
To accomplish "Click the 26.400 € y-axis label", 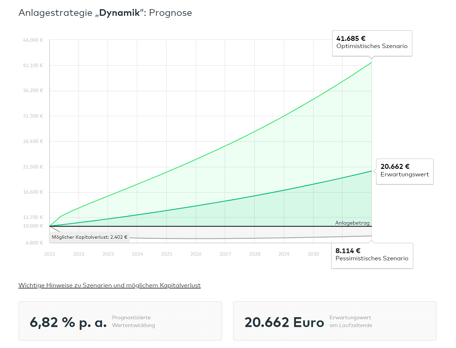I will pos(33,141).
